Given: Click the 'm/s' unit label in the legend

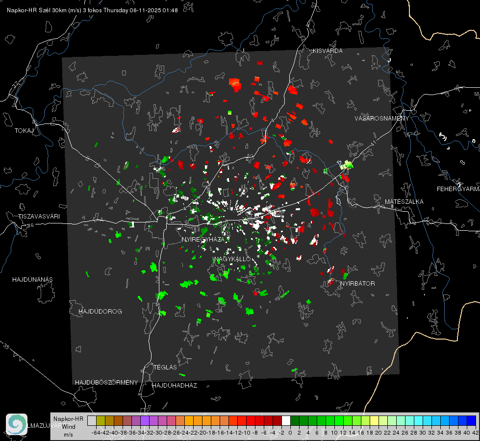Looking at the screenshot, I should tap(68, 435).
